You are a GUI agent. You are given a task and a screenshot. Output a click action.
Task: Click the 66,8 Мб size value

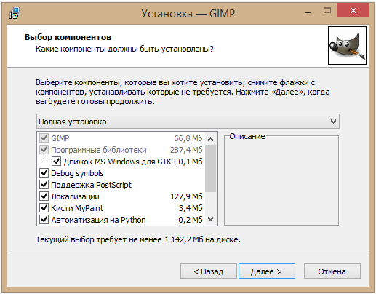(x=188, y=138)
